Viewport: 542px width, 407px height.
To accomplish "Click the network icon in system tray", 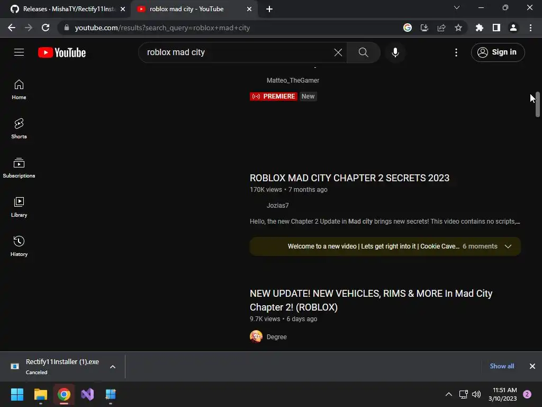I will [x=463, y=394].
